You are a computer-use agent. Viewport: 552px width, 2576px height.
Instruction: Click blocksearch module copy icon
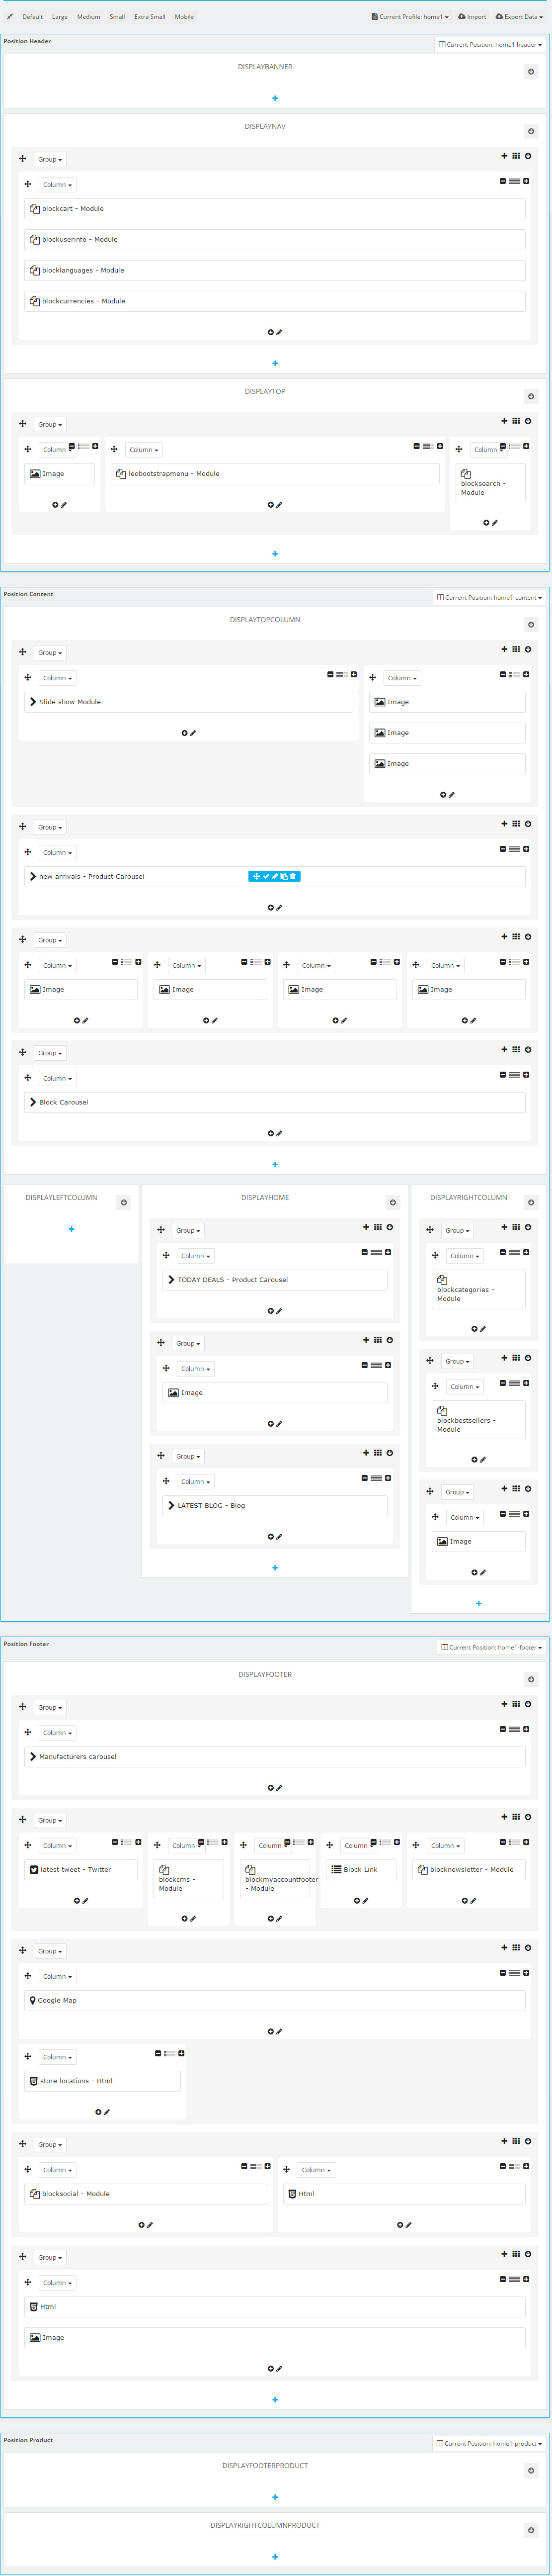(466, 474)
